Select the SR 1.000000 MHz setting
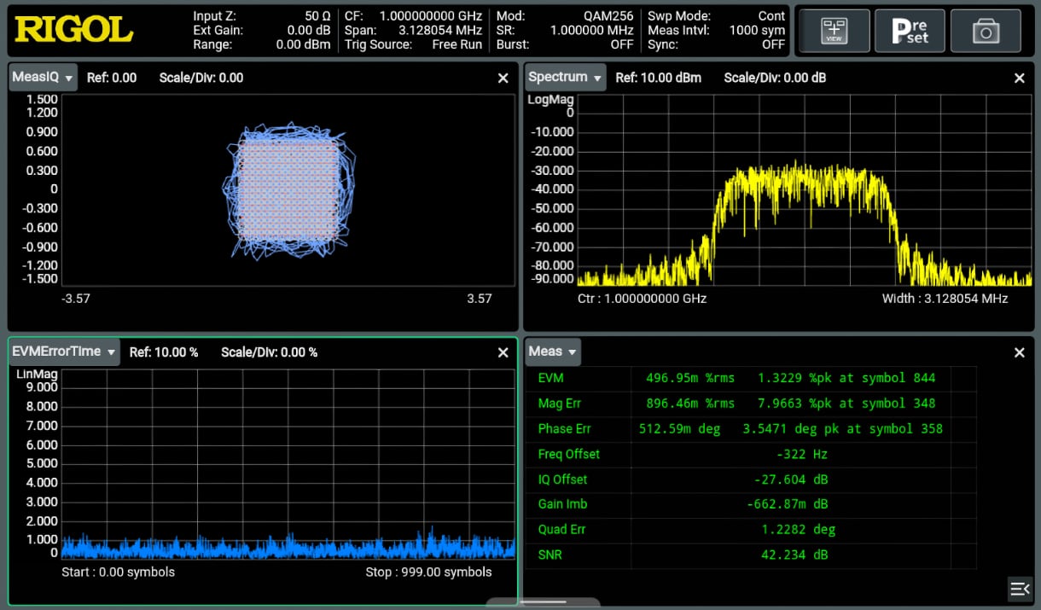This screenshot has width=1041, height=610. pyautogui.click(x=565, y=31)
